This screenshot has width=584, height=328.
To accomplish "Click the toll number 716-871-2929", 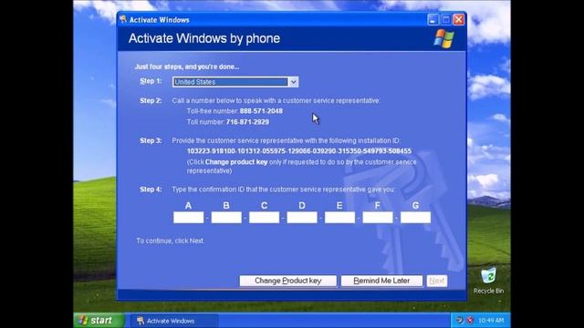I will [x=247, y=122].
